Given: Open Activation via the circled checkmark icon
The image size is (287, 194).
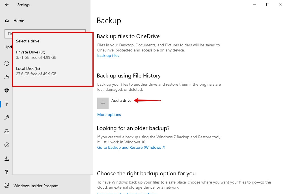Looking at the screenshot, I should coord(7,145).
